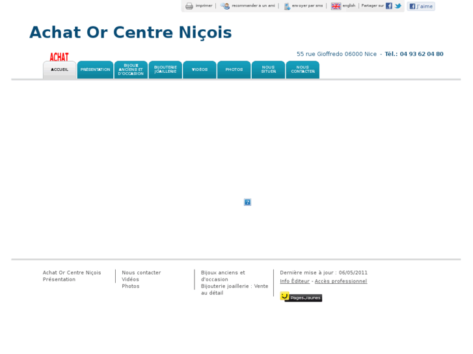Click footer Nous contacter link
473x354 pixels.
pyautogui.click(x=141, y=273)
